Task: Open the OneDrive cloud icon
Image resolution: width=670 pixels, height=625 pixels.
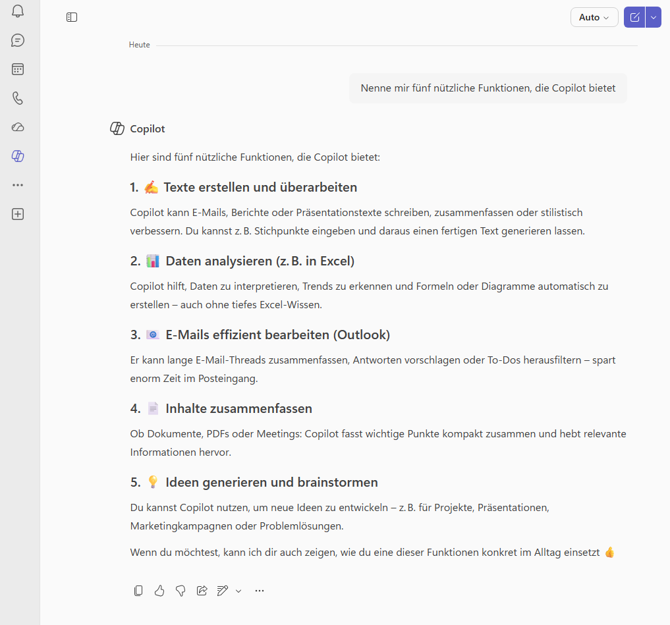Action: (x=18, y=127)
